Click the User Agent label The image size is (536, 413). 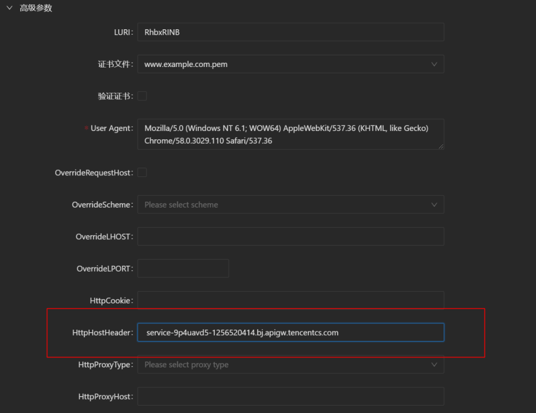point(111,128)
